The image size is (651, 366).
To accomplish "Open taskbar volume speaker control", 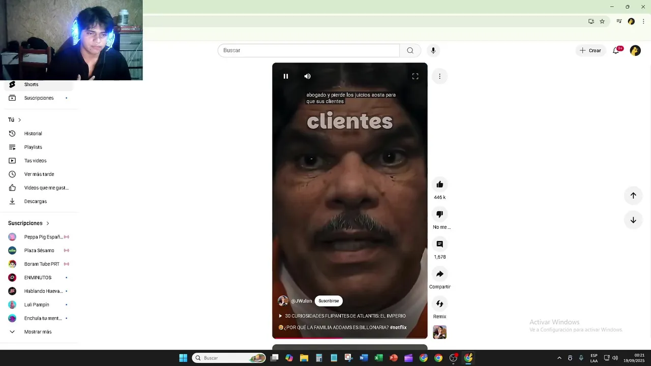I will [615, 358].
